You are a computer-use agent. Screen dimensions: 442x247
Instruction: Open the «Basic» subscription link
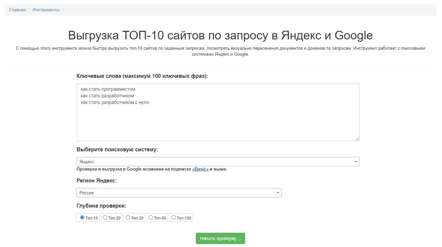click(x=200, y=169)
